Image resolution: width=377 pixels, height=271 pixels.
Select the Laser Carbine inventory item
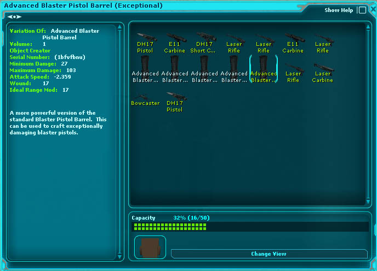pyautogui.click(x=322, y=73)
